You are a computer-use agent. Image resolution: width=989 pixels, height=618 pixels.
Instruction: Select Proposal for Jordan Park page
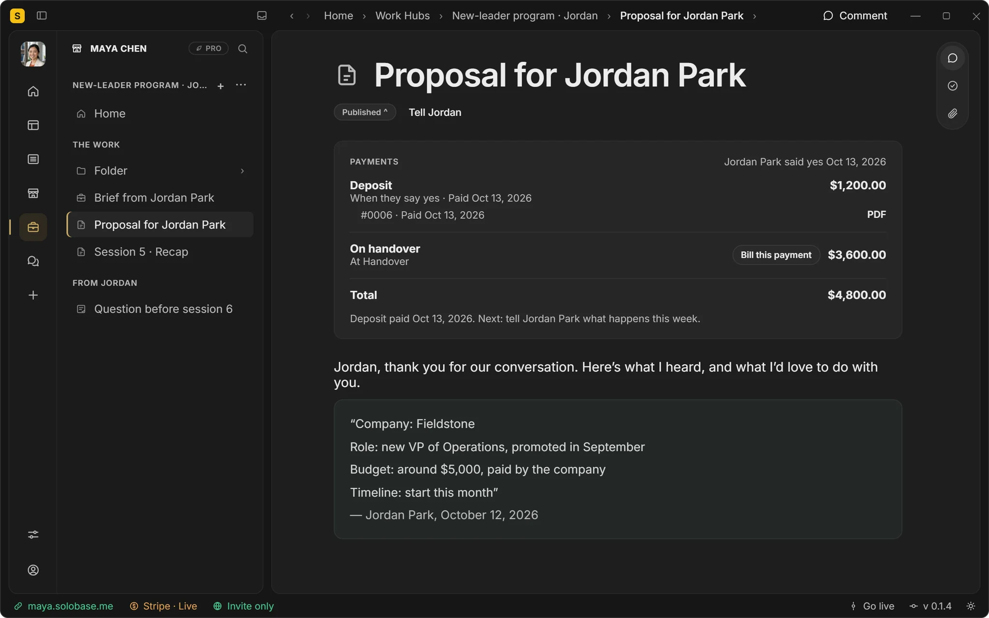tap(160, 225)
